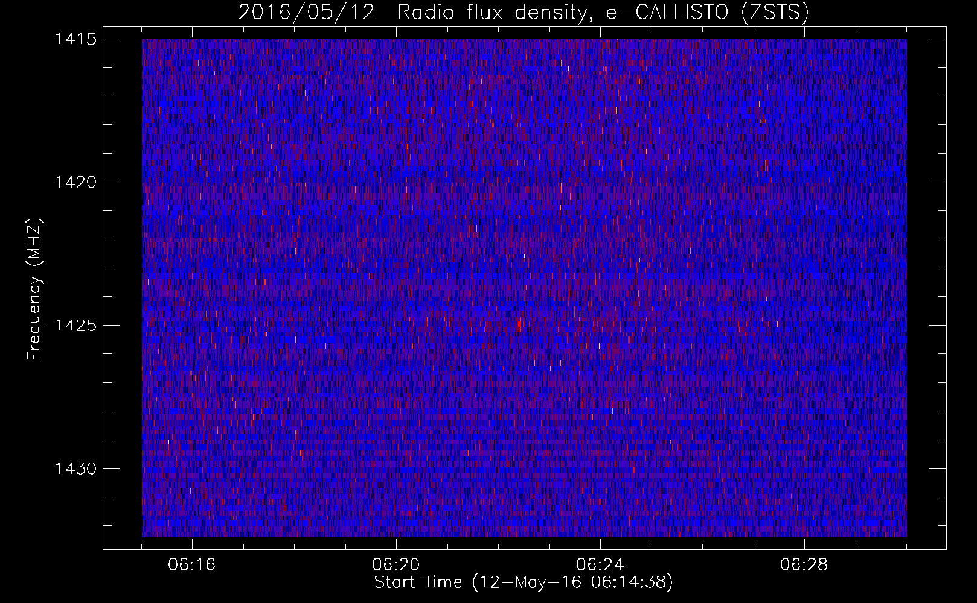Click the 06:24 time tick label
Viewport: 977px width, 603px height.
click(x=600, y=565)
